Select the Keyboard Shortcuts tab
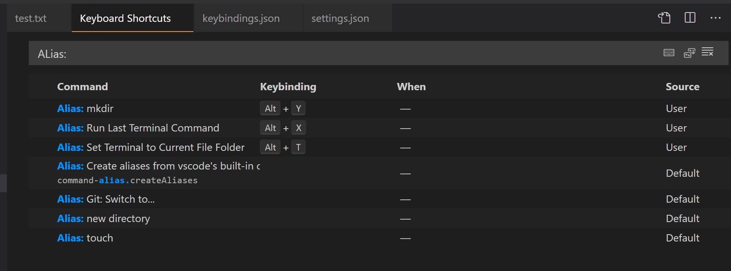 click(x=125, y=18)
